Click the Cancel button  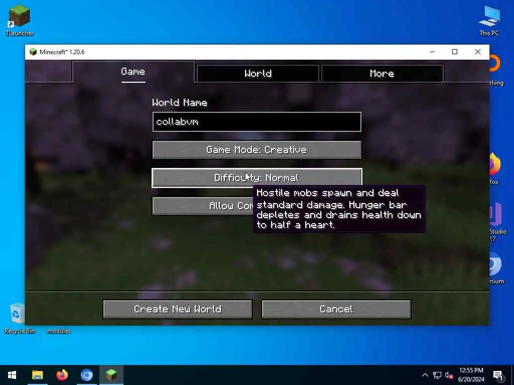[x=336, y=309]
